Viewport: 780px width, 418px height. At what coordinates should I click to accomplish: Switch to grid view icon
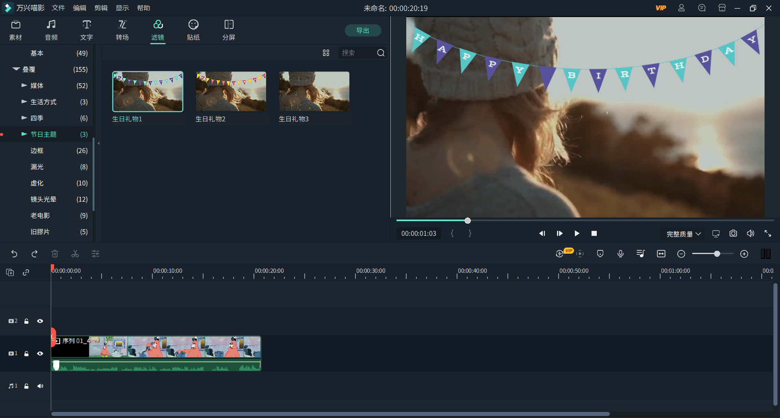tap(326, 53)
